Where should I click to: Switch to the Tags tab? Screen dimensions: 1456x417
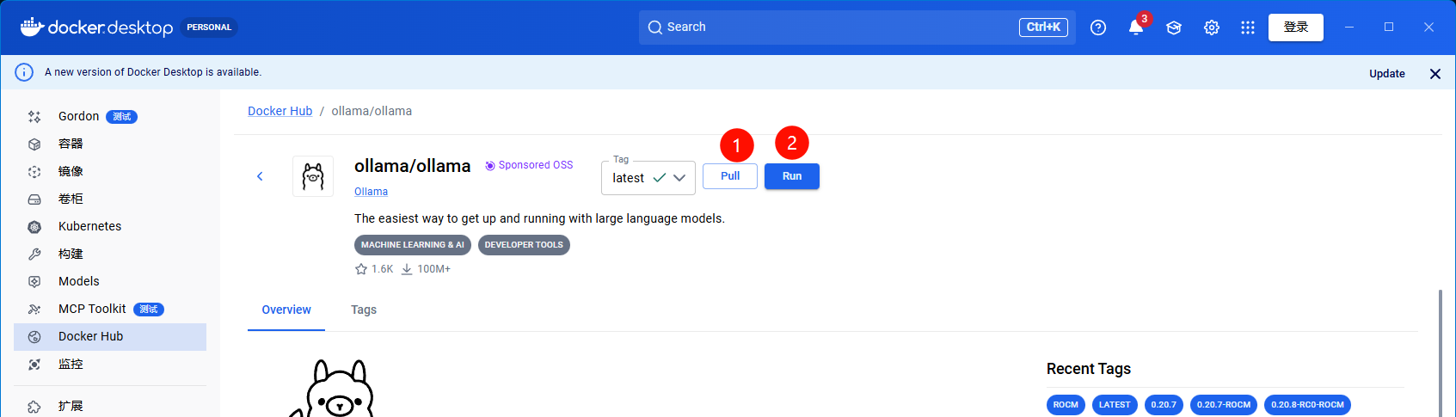pyautogui.click(x=364, y=310)
